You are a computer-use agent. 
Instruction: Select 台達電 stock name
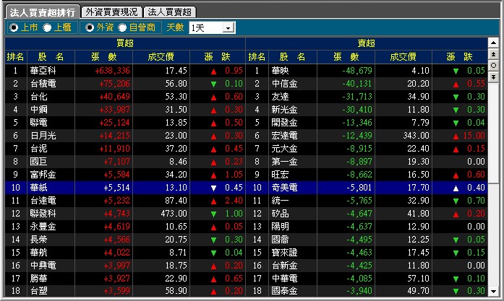(43, 201)
